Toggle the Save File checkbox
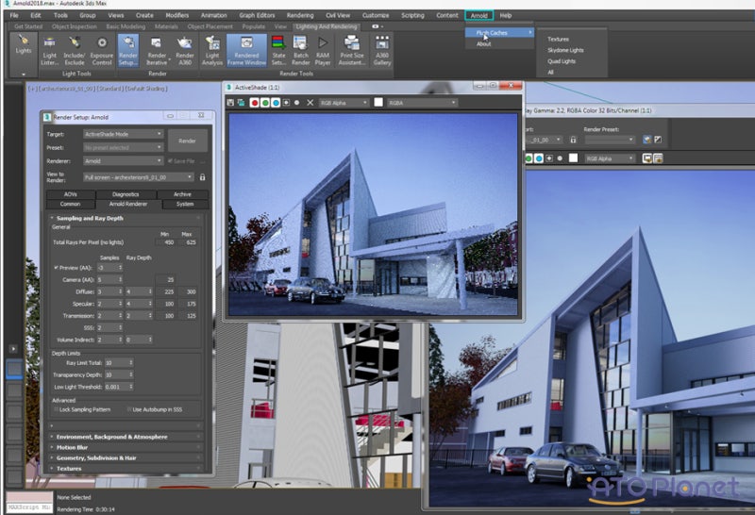The height and width of the screenshot is (515, 755). click(170, 160)
